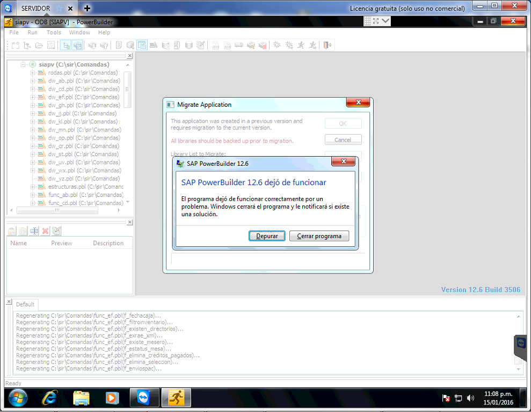Click the red Delete icon in Clip panel
Image resolution: width=531 pixels, height=412 pixels.
pyautogui.click(x=46, y=231)
